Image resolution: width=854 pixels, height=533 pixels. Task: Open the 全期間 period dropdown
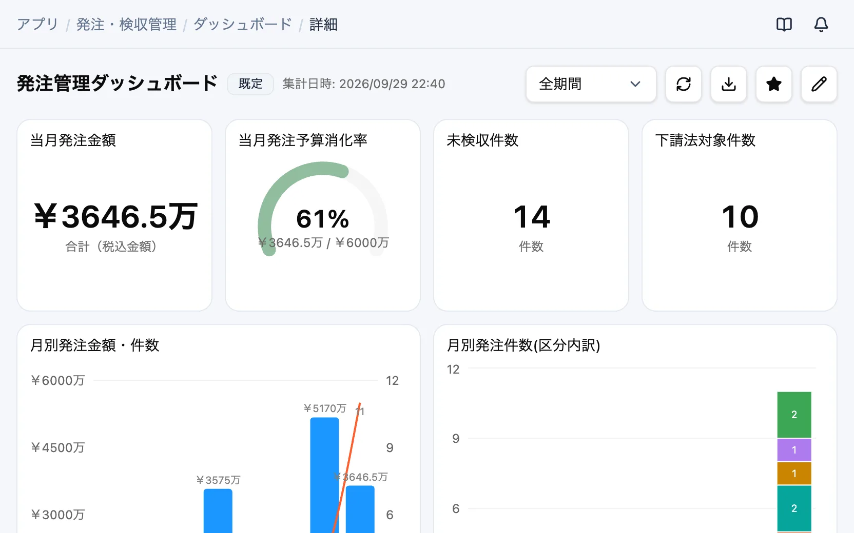[591, 84]
